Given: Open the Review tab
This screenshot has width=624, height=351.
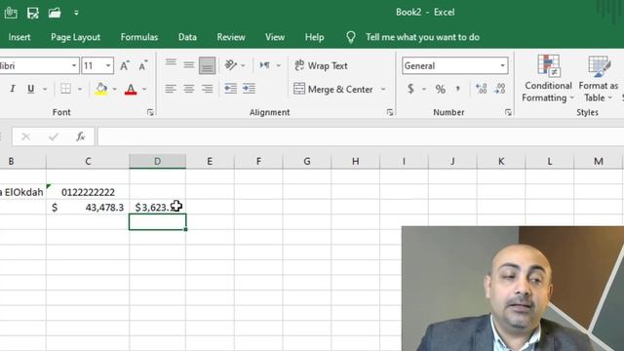Looking at the screenshot, I should tap(231, 37).
